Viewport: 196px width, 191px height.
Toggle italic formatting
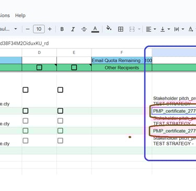pos(73,29)
